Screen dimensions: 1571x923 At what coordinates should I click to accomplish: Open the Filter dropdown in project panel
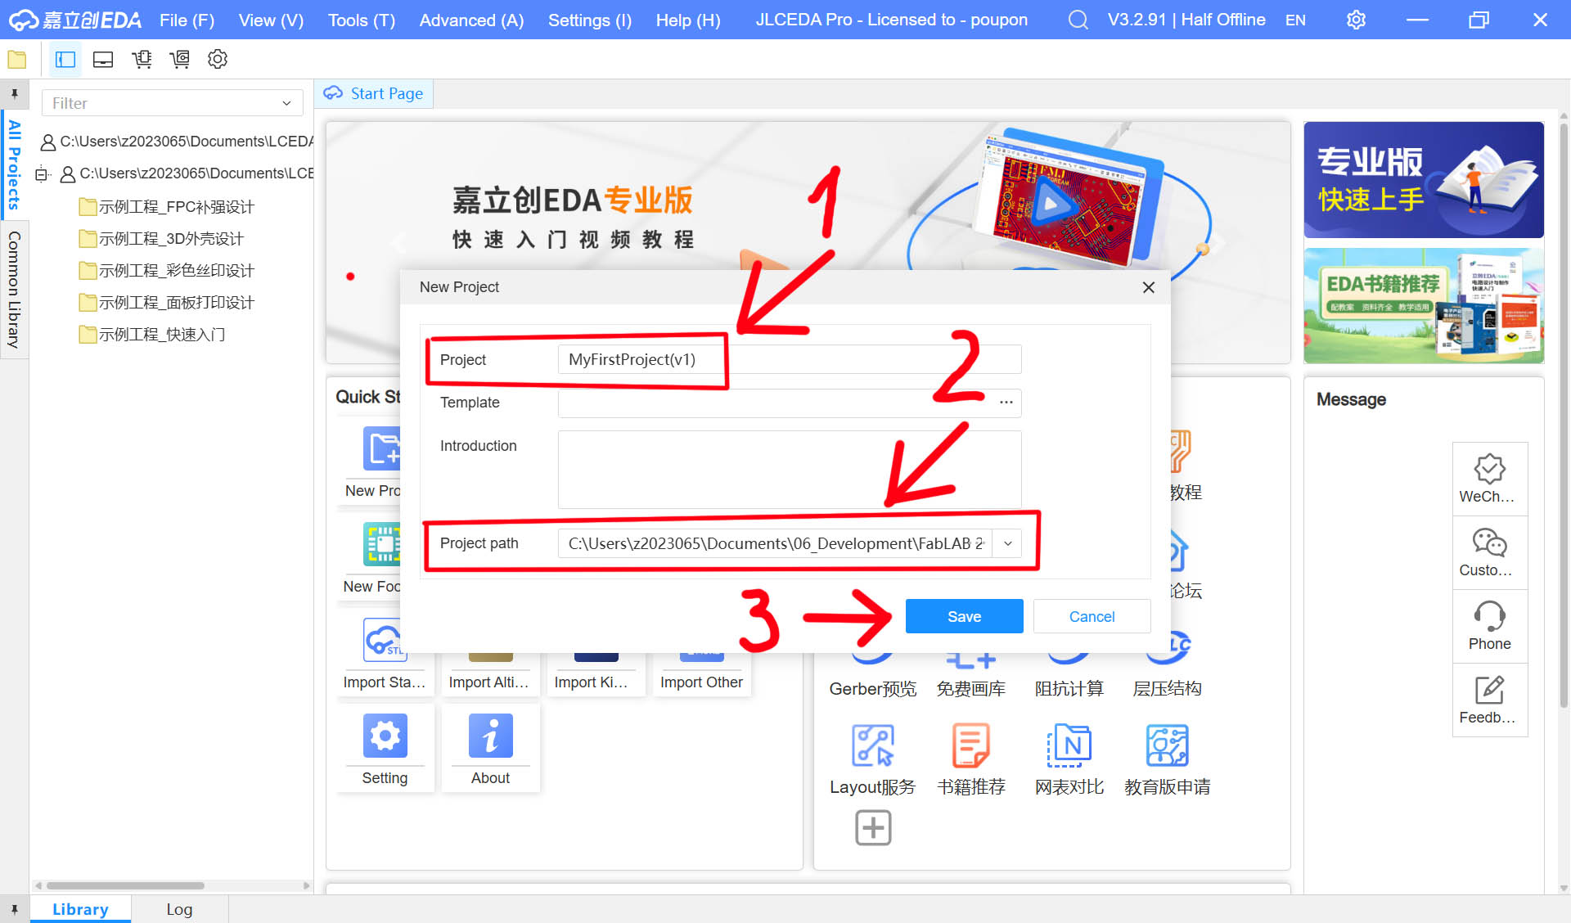click(x=286, y=103)
